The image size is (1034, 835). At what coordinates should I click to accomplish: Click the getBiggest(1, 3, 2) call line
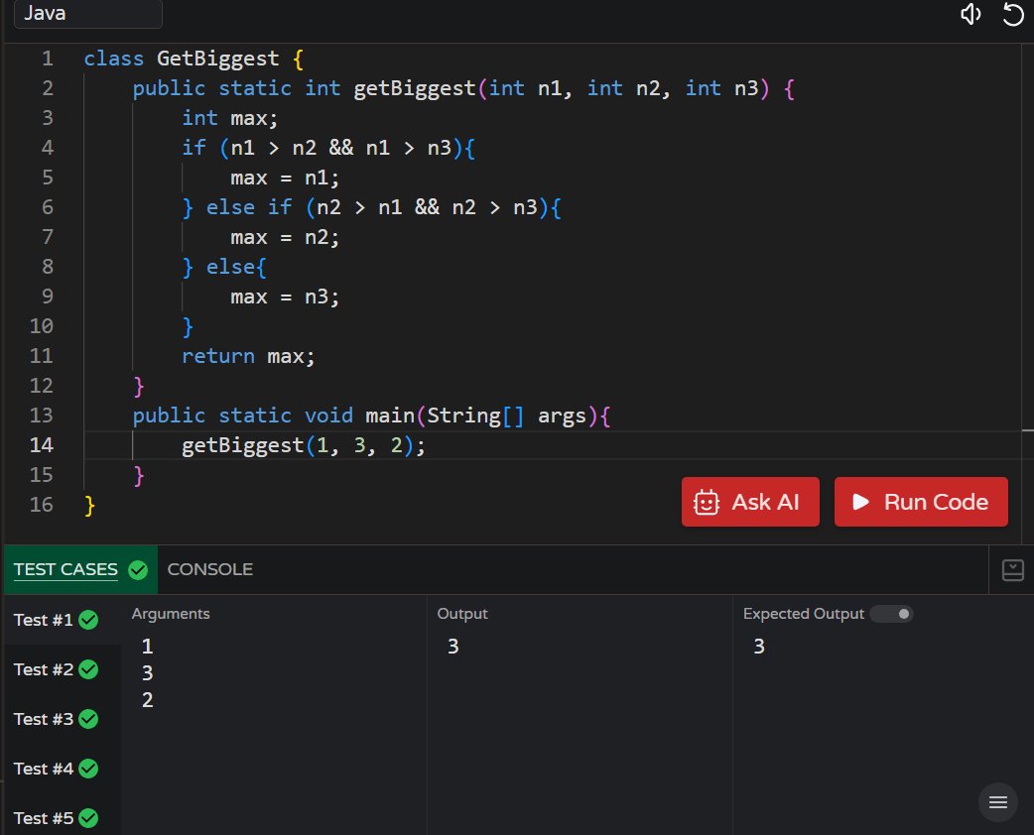tap(304, 445)
